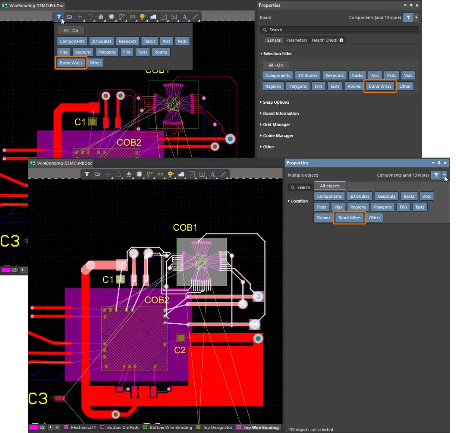The width and height of the screenshot is (456, 433).
Task: Toggle Keepouts in the toolbar filter popup
Action: (128, 41)
